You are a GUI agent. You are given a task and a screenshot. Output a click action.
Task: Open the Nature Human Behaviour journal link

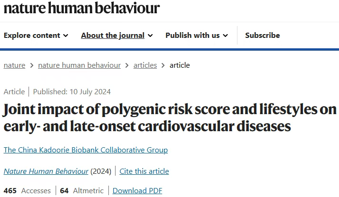(46, 171)
